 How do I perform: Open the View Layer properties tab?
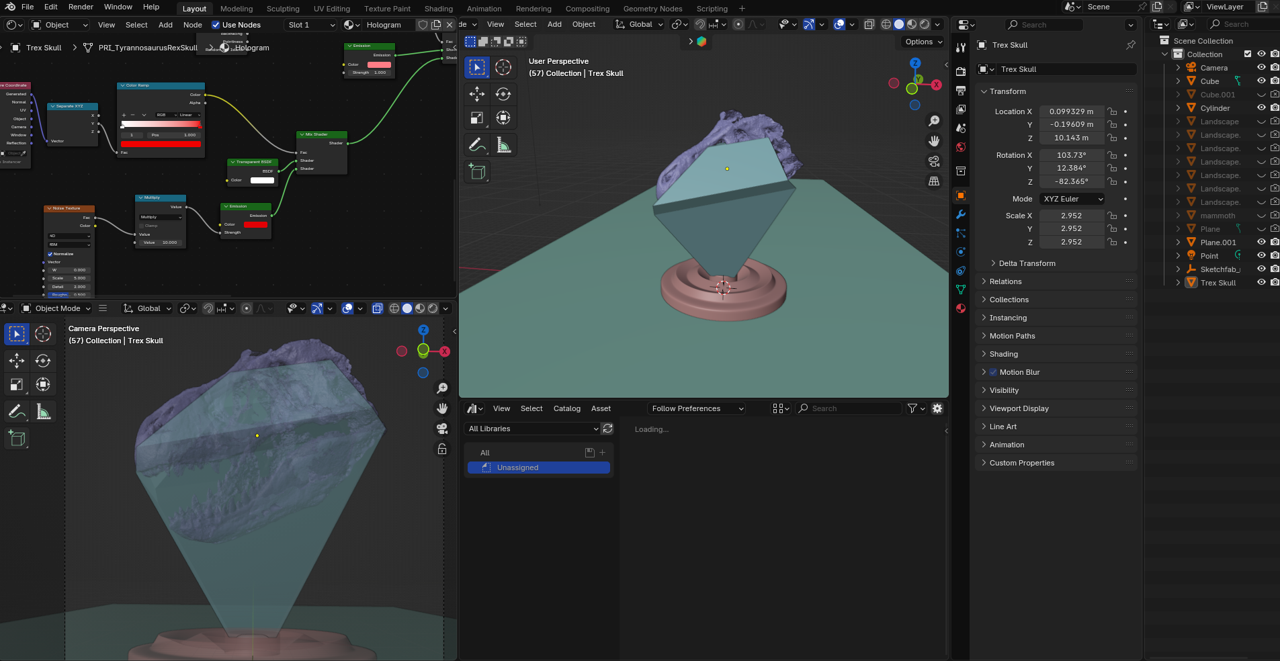(x=961, y=109)
